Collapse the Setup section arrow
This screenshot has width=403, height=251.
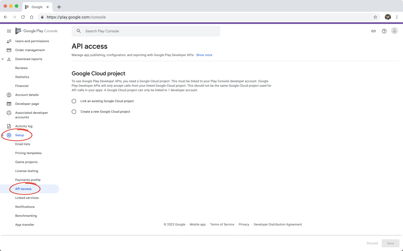tap(3, 135)
